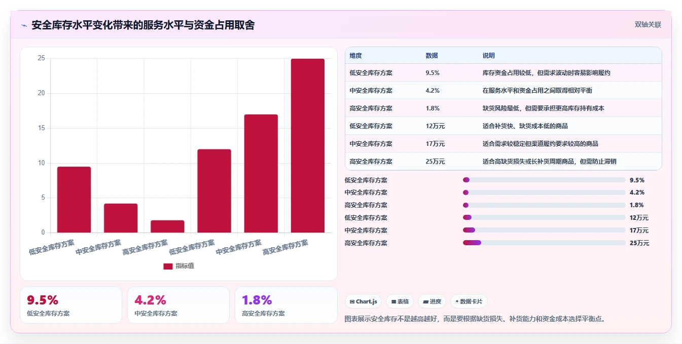Click the 进度 tag chip
Image resolution: width=682 pixels, height=344 pixels.
[432, 301]
